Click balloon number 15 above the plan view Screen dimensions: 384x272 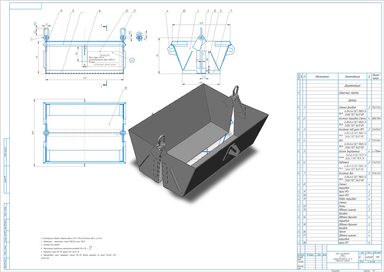pyautogui.click(x=126, y=88)
